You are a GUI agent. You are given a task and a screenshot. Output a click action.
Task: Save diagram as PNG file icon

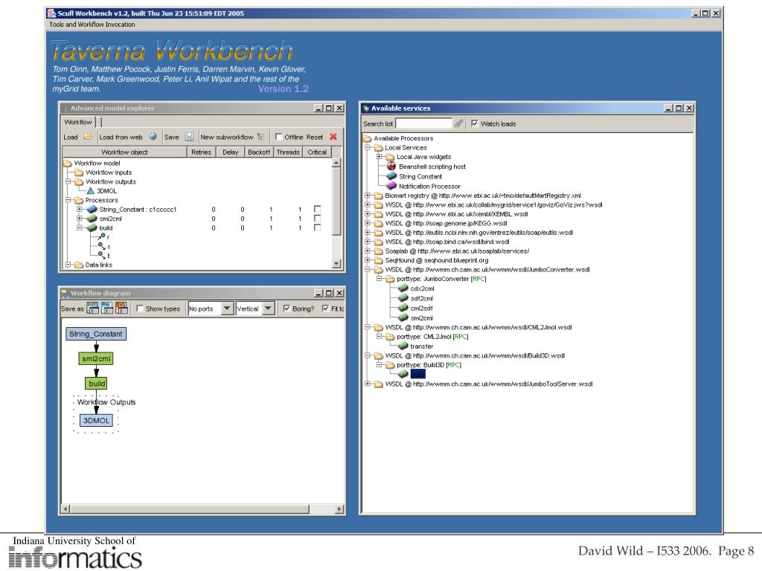coord(107,308)
